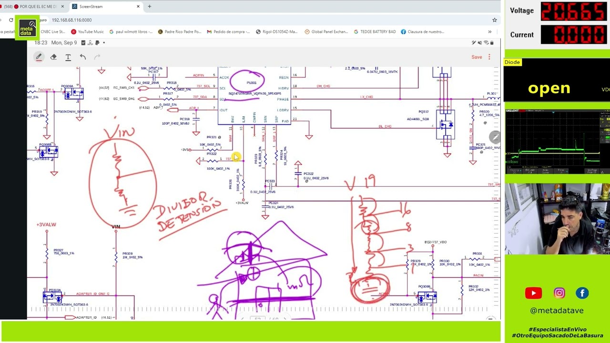Open the Global Panel Exchan... bookmark
Viewport: 610px width, 343px height.
coord(326,32)
